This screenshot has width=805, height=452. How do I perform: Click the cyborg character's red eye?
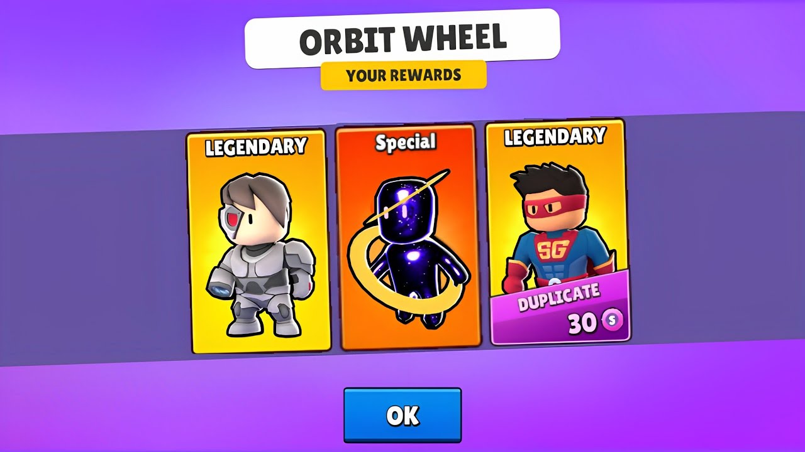[x=231, y=220]
